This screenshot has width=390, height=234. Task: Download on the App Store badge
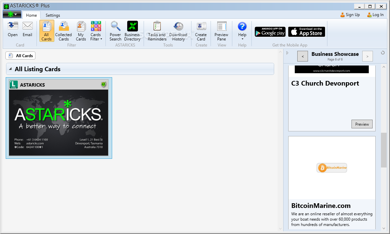(307, 32)
